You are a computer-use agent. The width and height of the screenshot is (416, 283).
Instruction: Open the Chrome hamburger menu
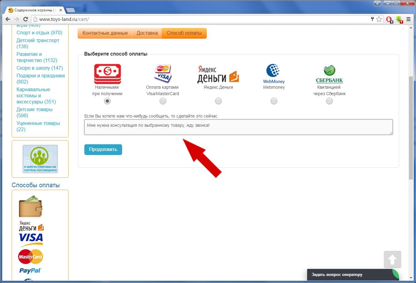pyautogui.click(x=408, y=19)
